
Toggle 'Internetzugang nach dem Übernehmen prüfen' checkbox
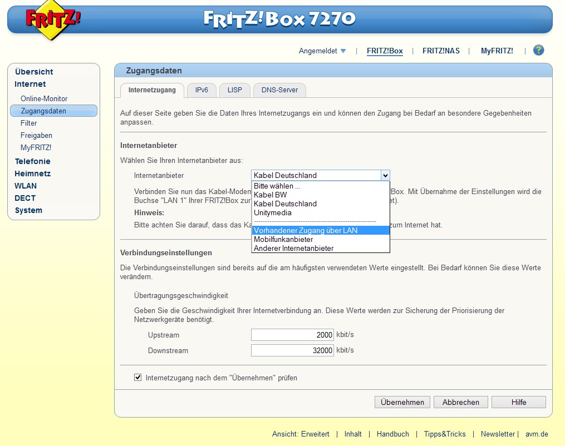(137, 377)
